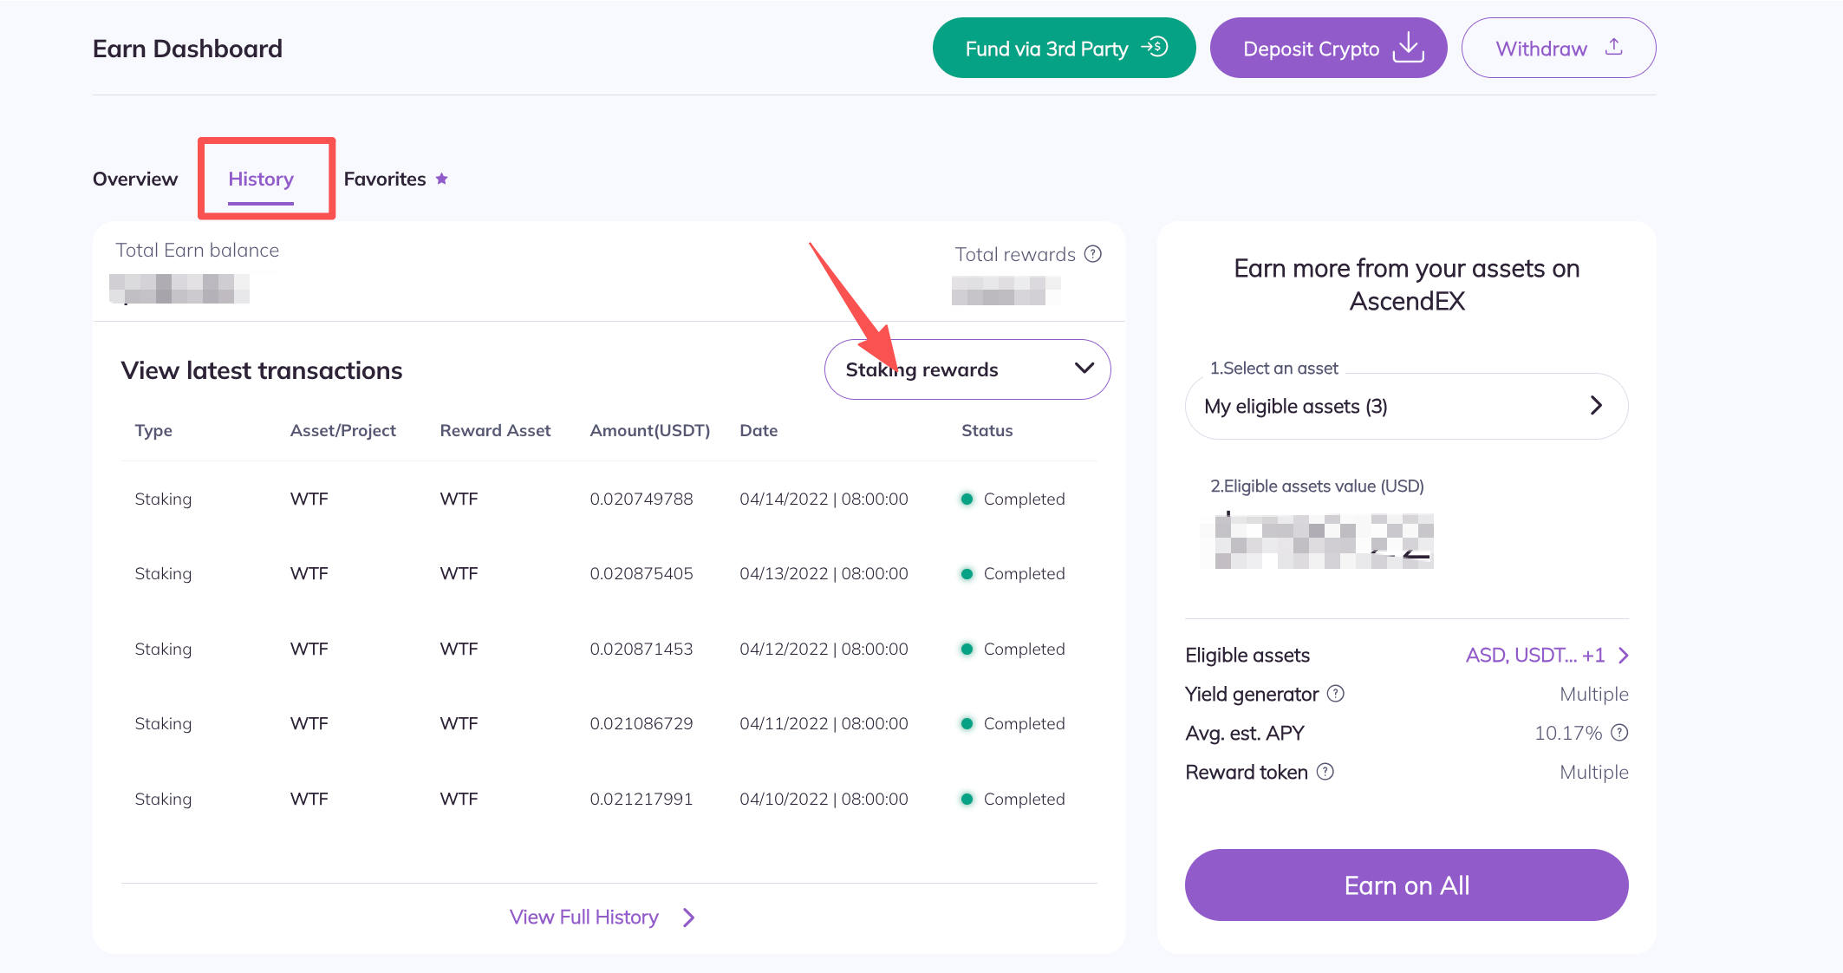1843x973 pixels.
Task: Open the View Full History link
Action: point(583,917)
